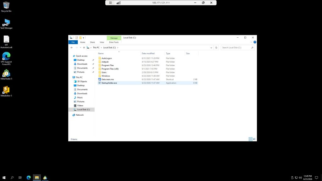Open the Home ribbon tab
This screenshot has height=181, width=322.
coord(83,42)
